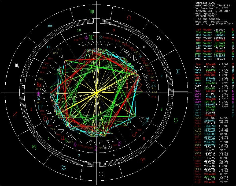This screenshot has width=236, height=186.
Task: Click the Sagittarius glyph in the zodiac wheel
Action: tap(15, 114)
